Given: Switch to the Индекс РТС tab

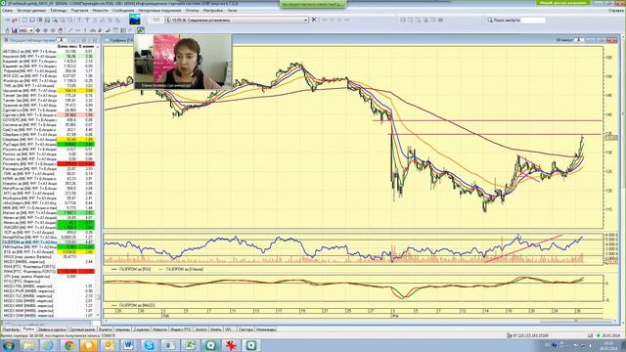Looking at the screenshot, I should click(x=180, y=330).
